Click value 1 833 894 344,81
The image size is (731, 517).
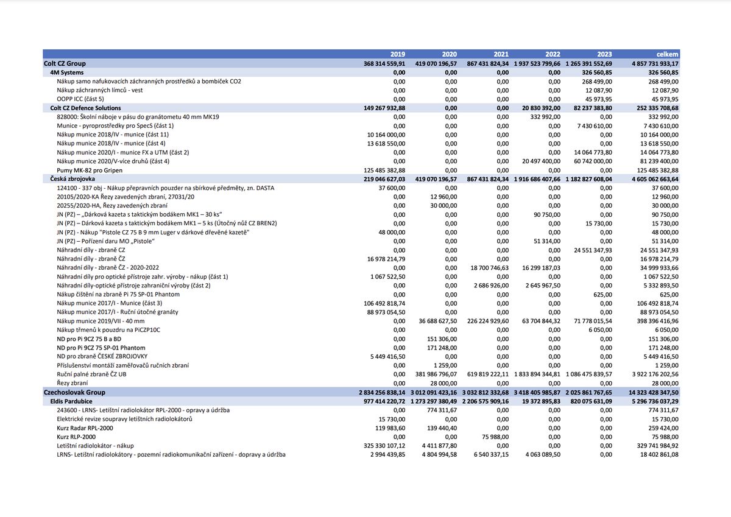pos(537,374)
